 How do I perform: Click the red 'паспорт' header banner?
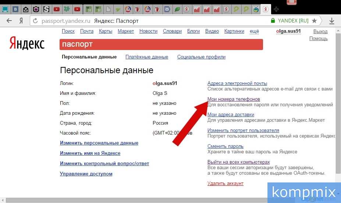click(x=161, y=44)
